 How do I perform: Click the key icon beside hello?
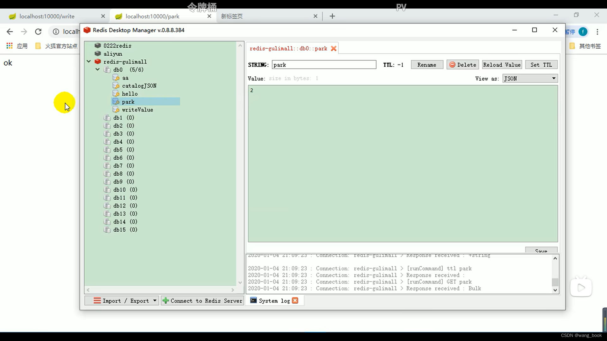click(x=116, y=93)
